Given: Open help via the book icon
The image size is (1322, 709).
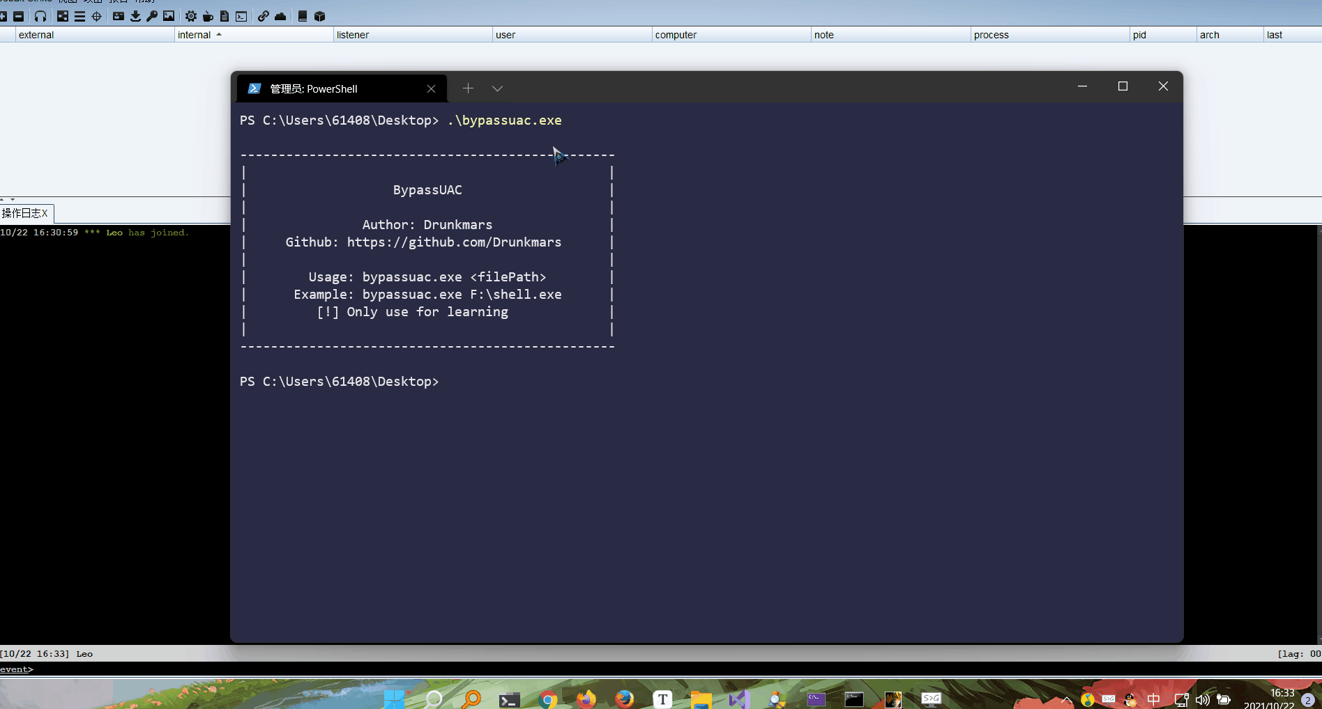Looking at the screenshot, I should click(x=303, y=16).
